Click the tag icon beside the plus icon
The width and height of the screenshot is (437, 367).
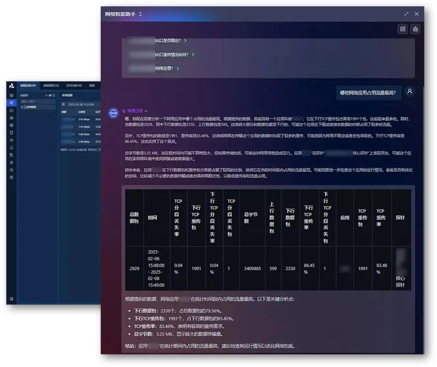pos(50,95)
